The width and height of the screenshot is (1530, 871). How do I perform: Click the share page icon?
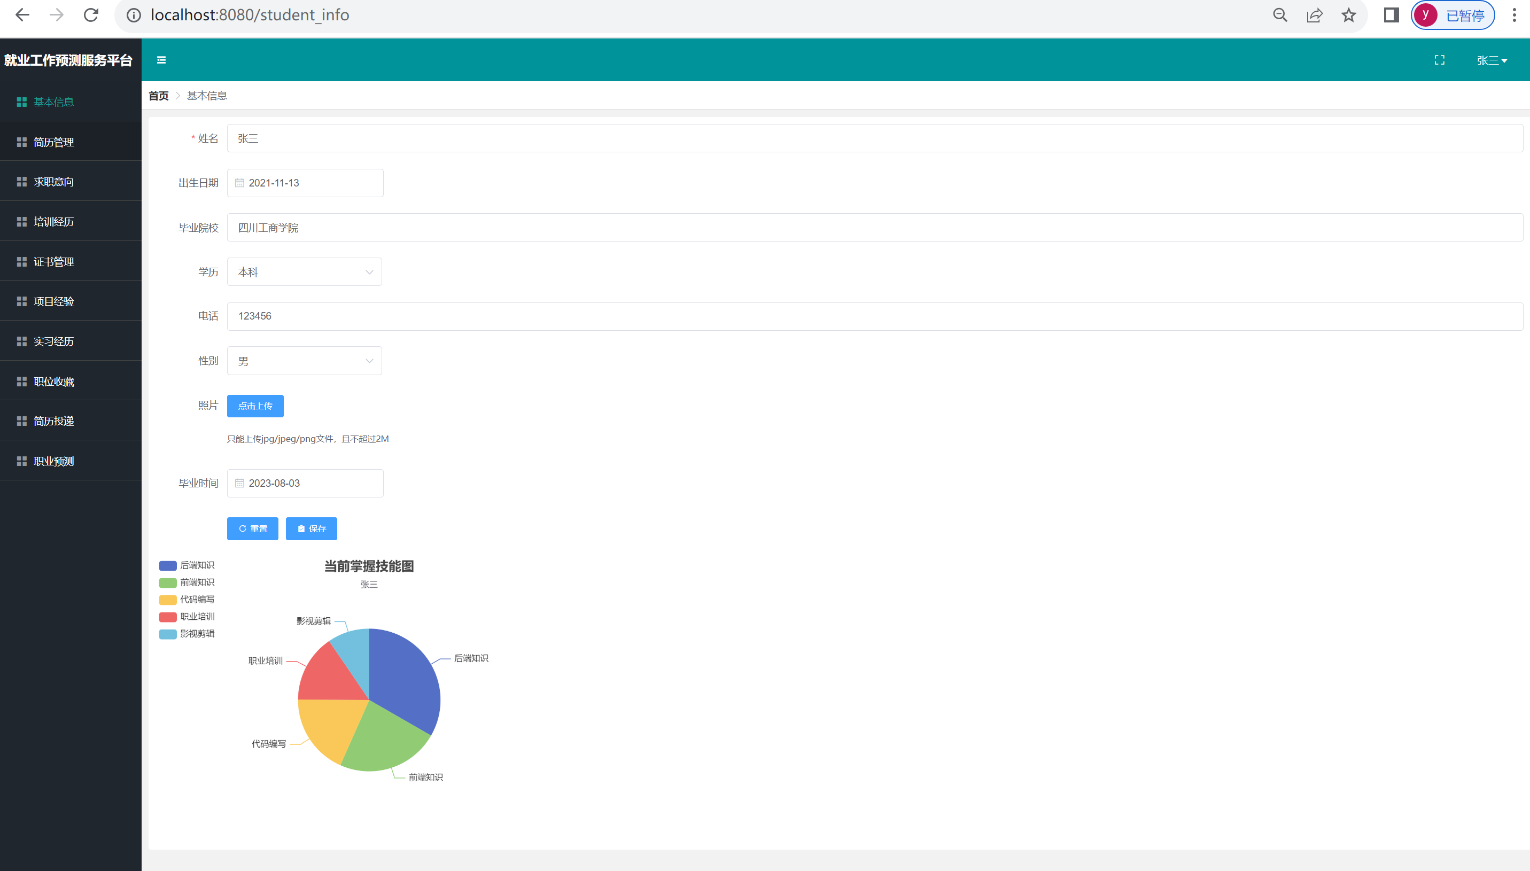(x=1314, y=15)
